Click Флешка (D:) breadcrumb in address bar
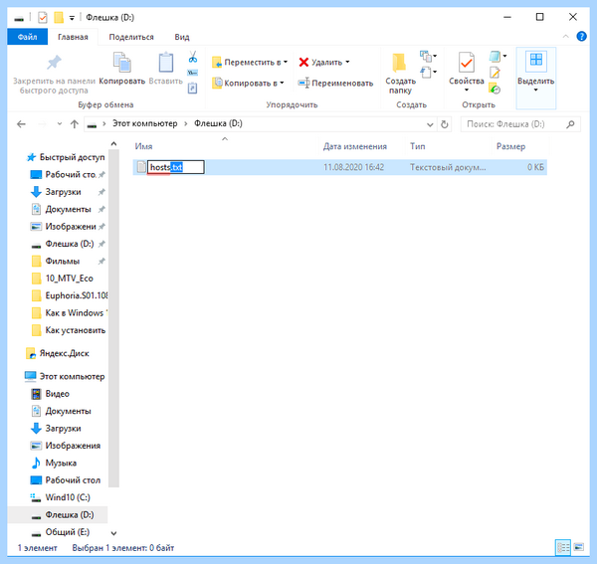The width and height of the screenshot is (597, 564). (x=218, y=123)
